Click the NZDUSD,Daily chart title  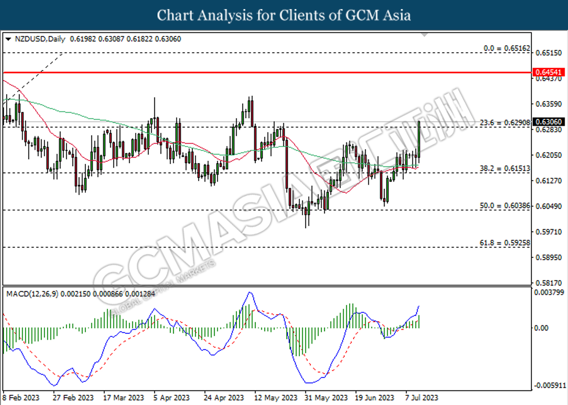(40, 39)
